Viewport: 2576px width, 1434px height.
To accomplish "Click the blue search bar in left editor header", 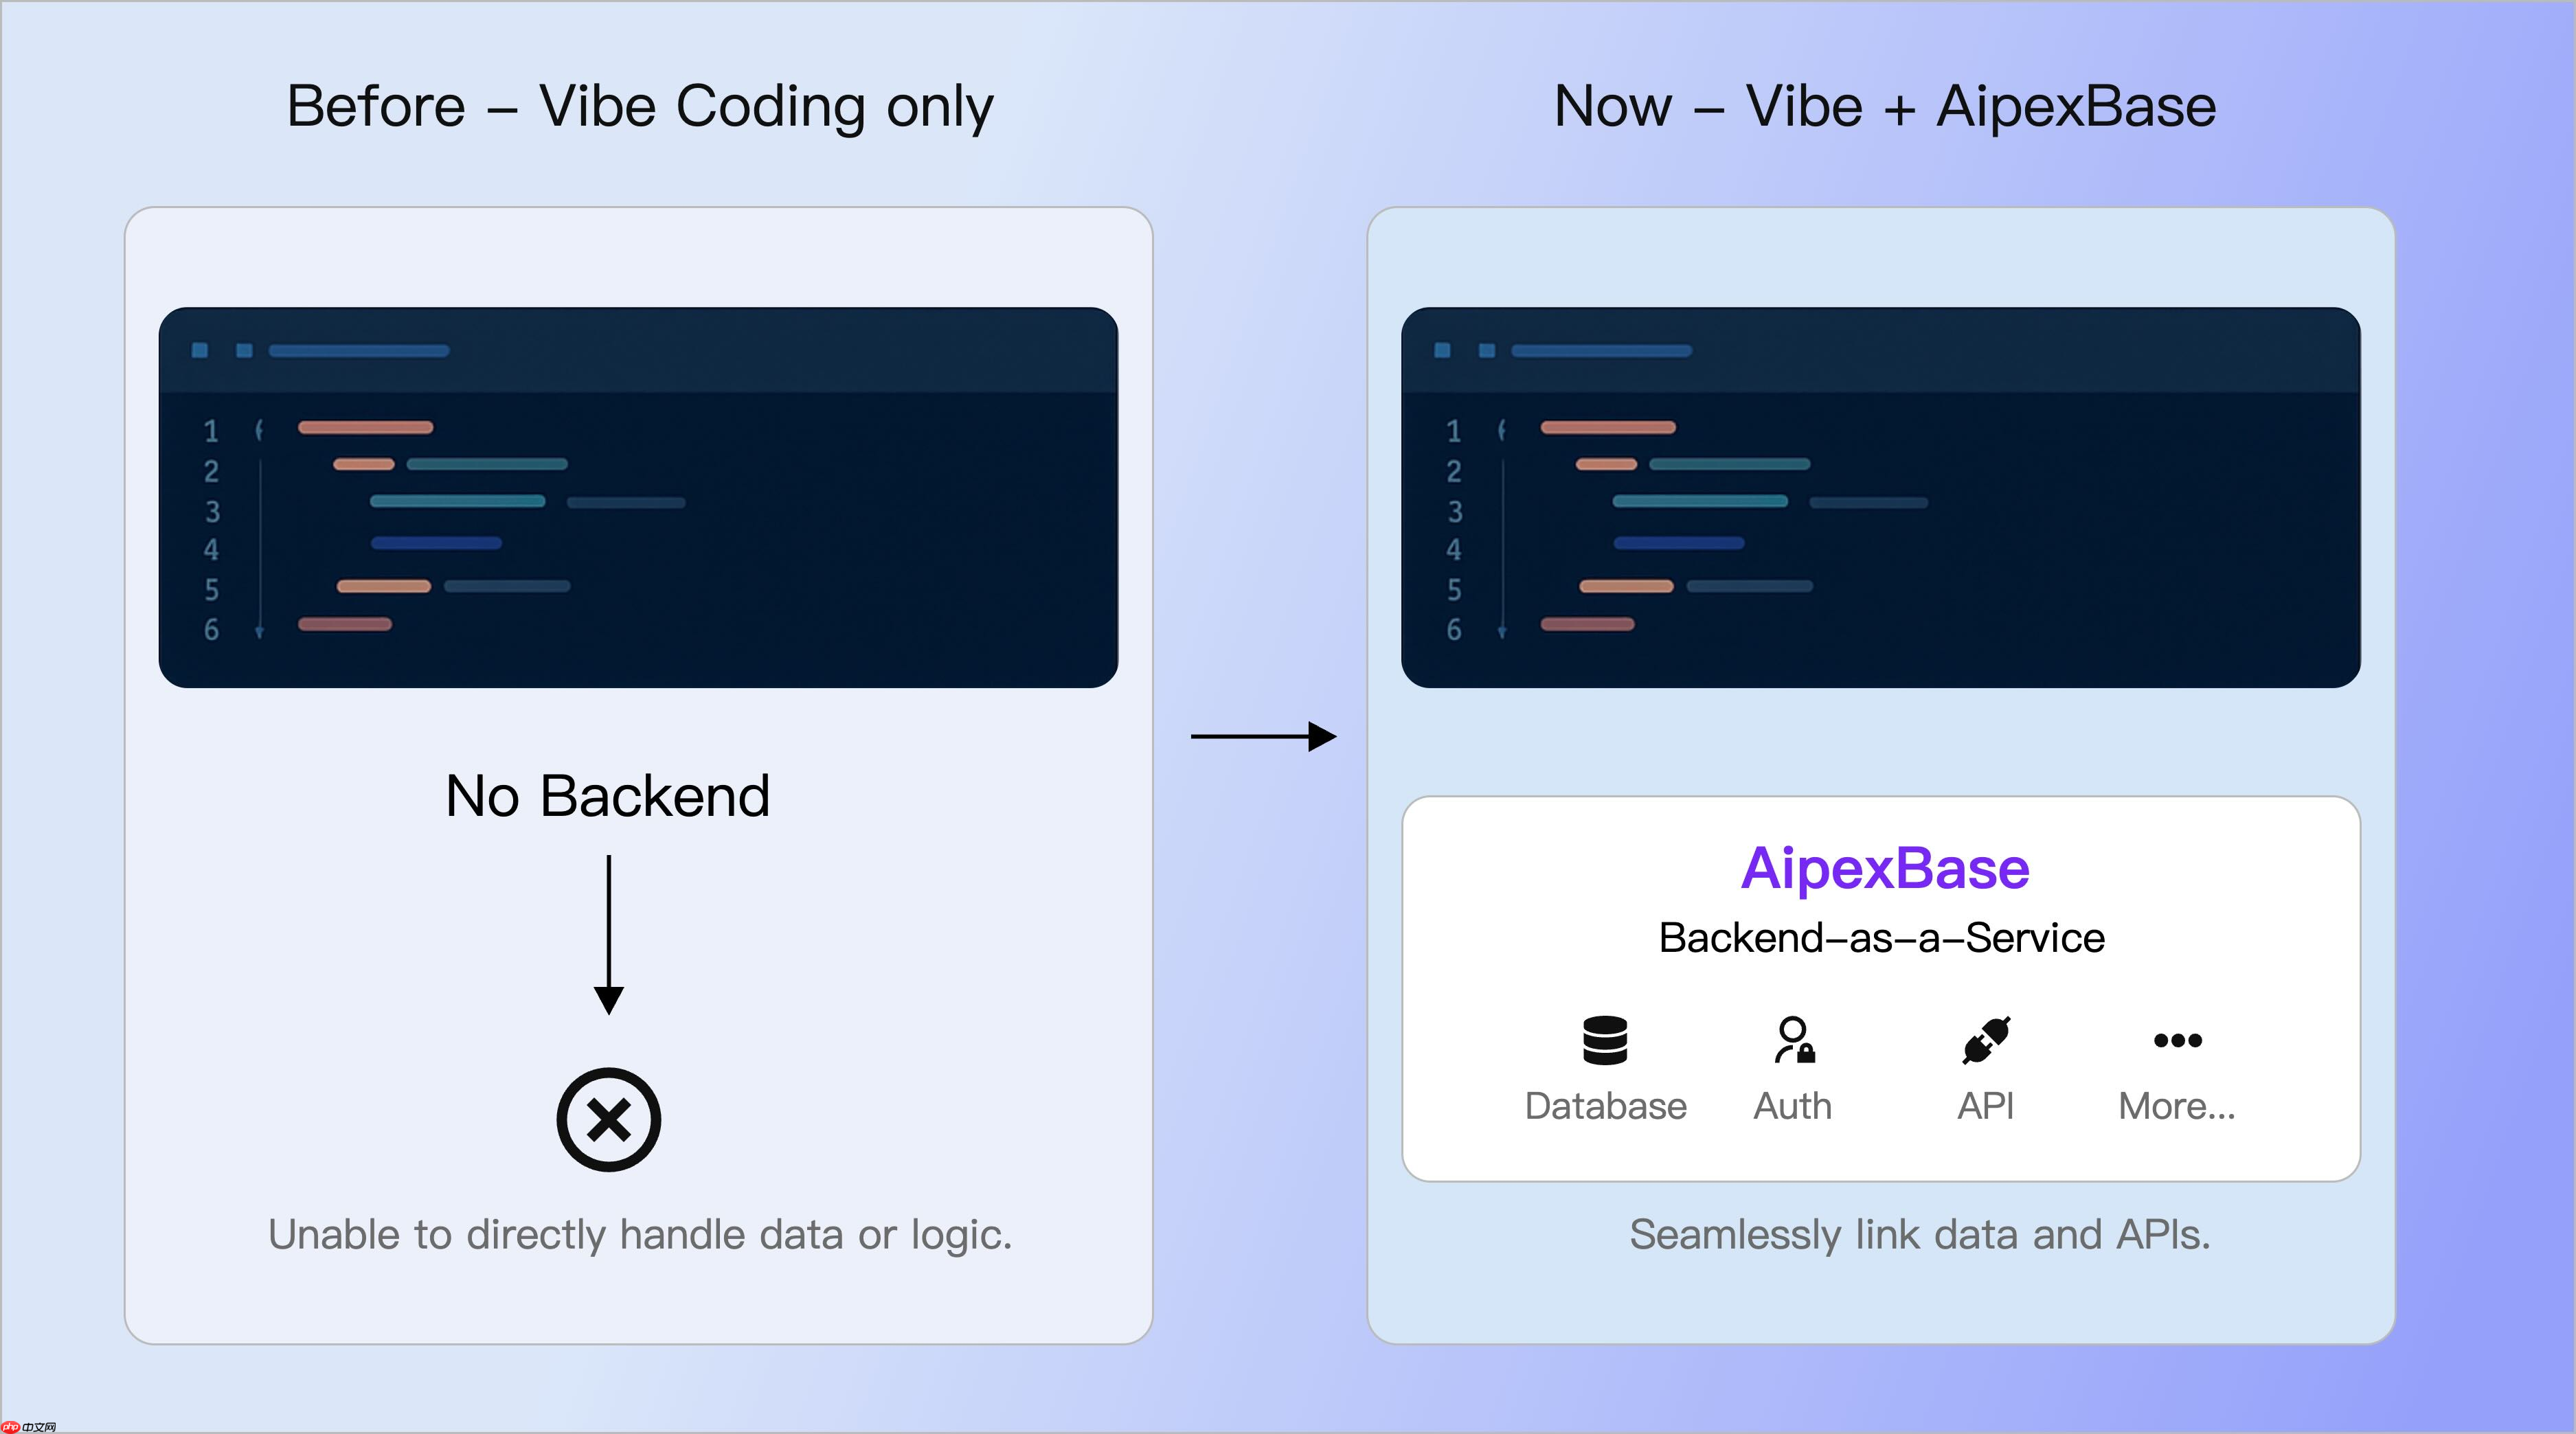I will pos(358,351).
